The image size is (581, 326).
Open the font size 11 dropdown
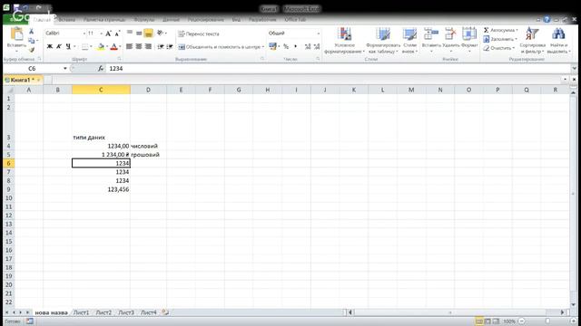pyautogui.click(x=101, y=34)
